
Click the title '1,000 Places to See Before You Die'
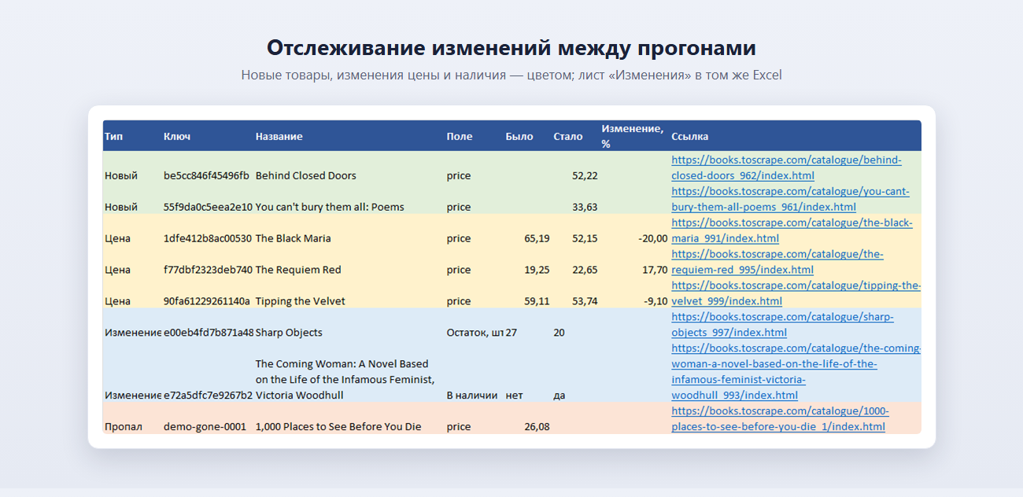pos(338,427)
